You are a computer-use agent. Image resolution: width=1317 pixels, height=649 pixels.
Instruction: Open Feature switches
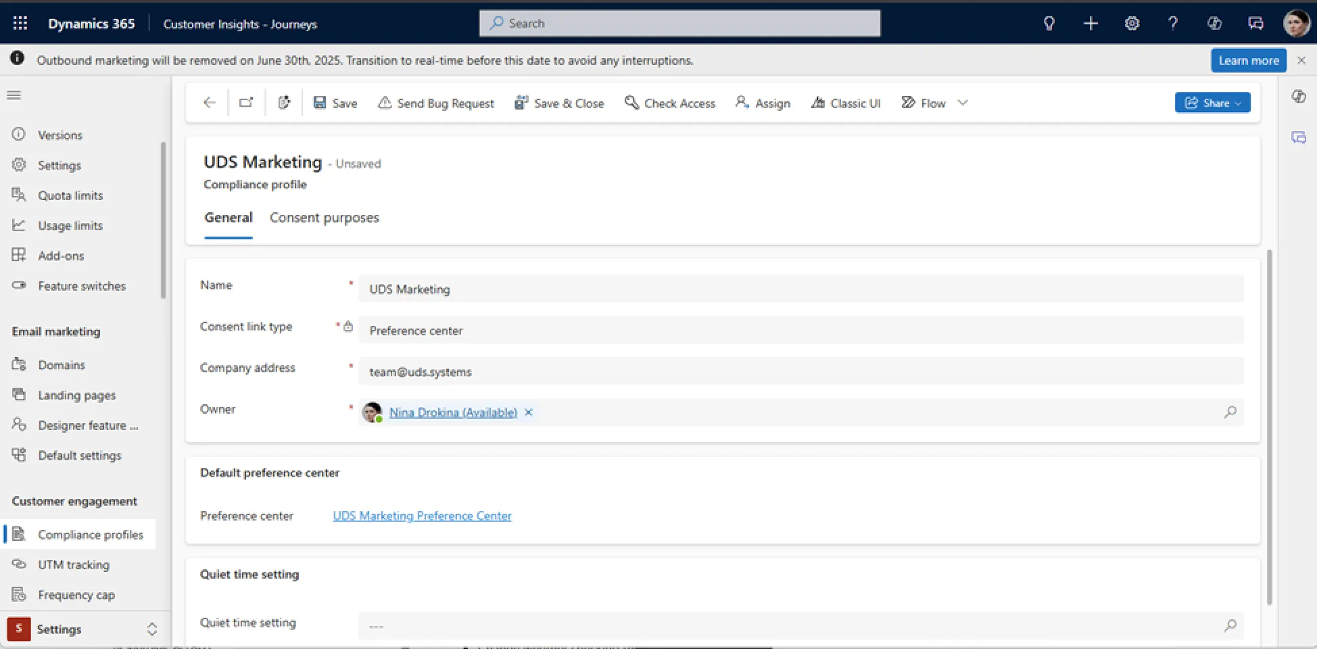coord(80,286)
